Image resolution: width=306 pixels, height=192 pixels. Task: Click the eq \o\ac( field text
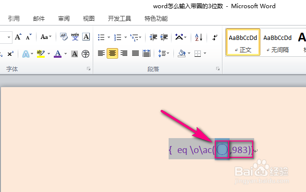196,150
